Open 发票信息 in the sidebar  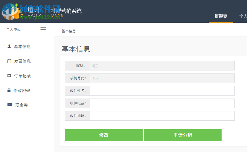(22, 61)
